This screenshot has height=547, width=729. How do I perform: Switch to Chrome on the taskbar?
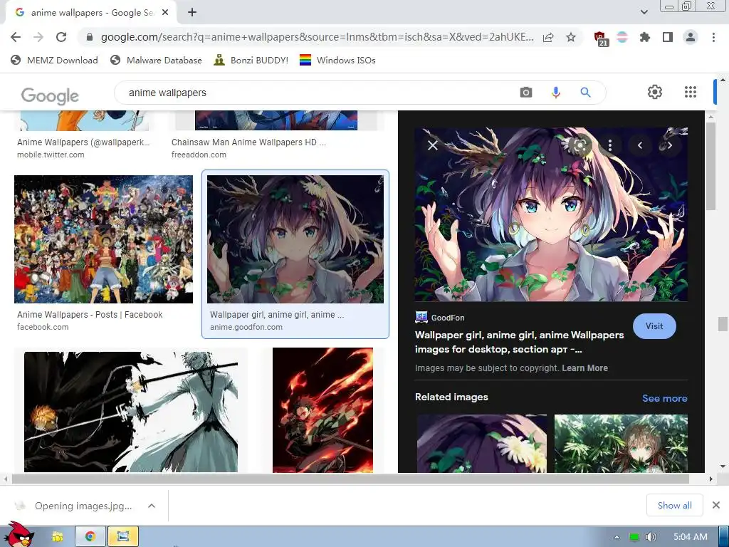pos(90,537)
